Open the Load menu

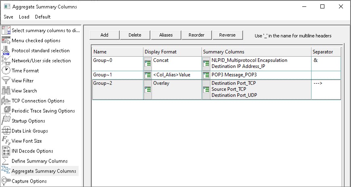pos(24,17)
